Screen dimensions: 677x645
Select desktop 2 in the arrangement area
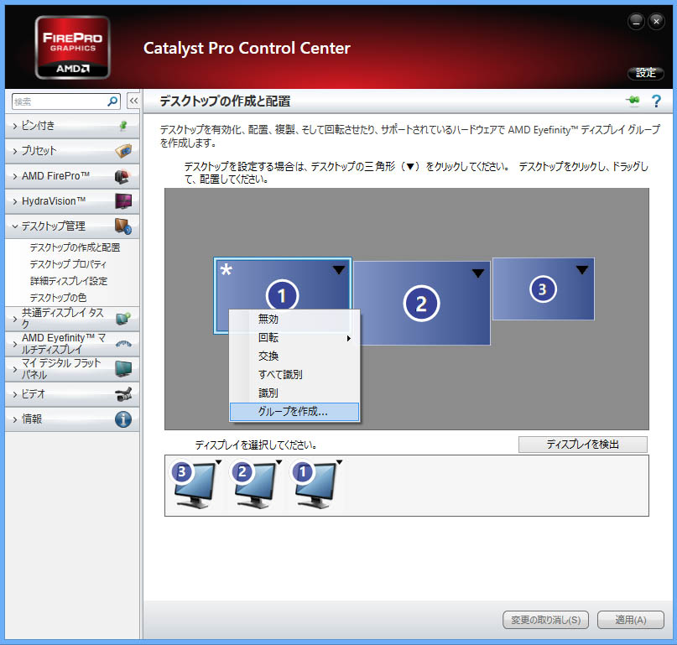point(421,303)
